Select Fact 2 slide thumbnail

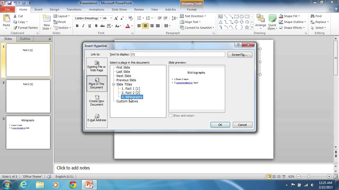coord(28,96)
